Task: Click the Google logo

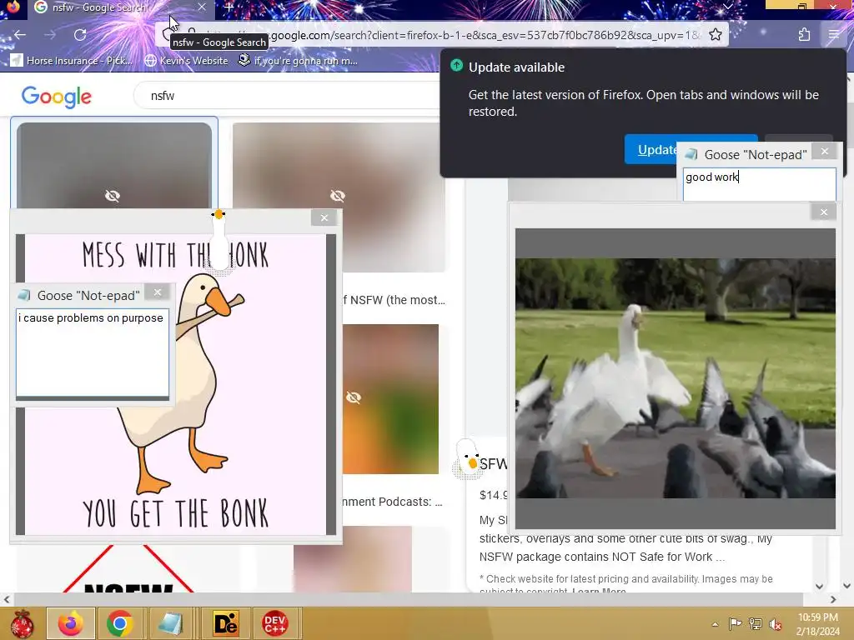Action: [x=57, y=97]
